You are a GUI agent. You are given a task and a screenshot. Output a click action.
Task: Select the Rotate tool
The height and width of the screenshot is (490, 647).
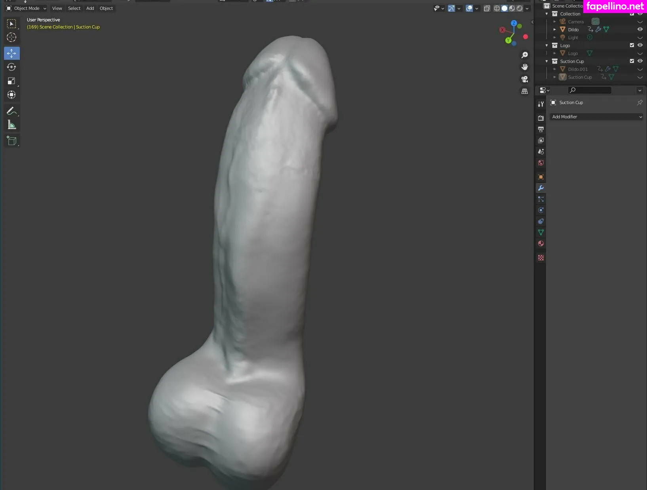11,67
